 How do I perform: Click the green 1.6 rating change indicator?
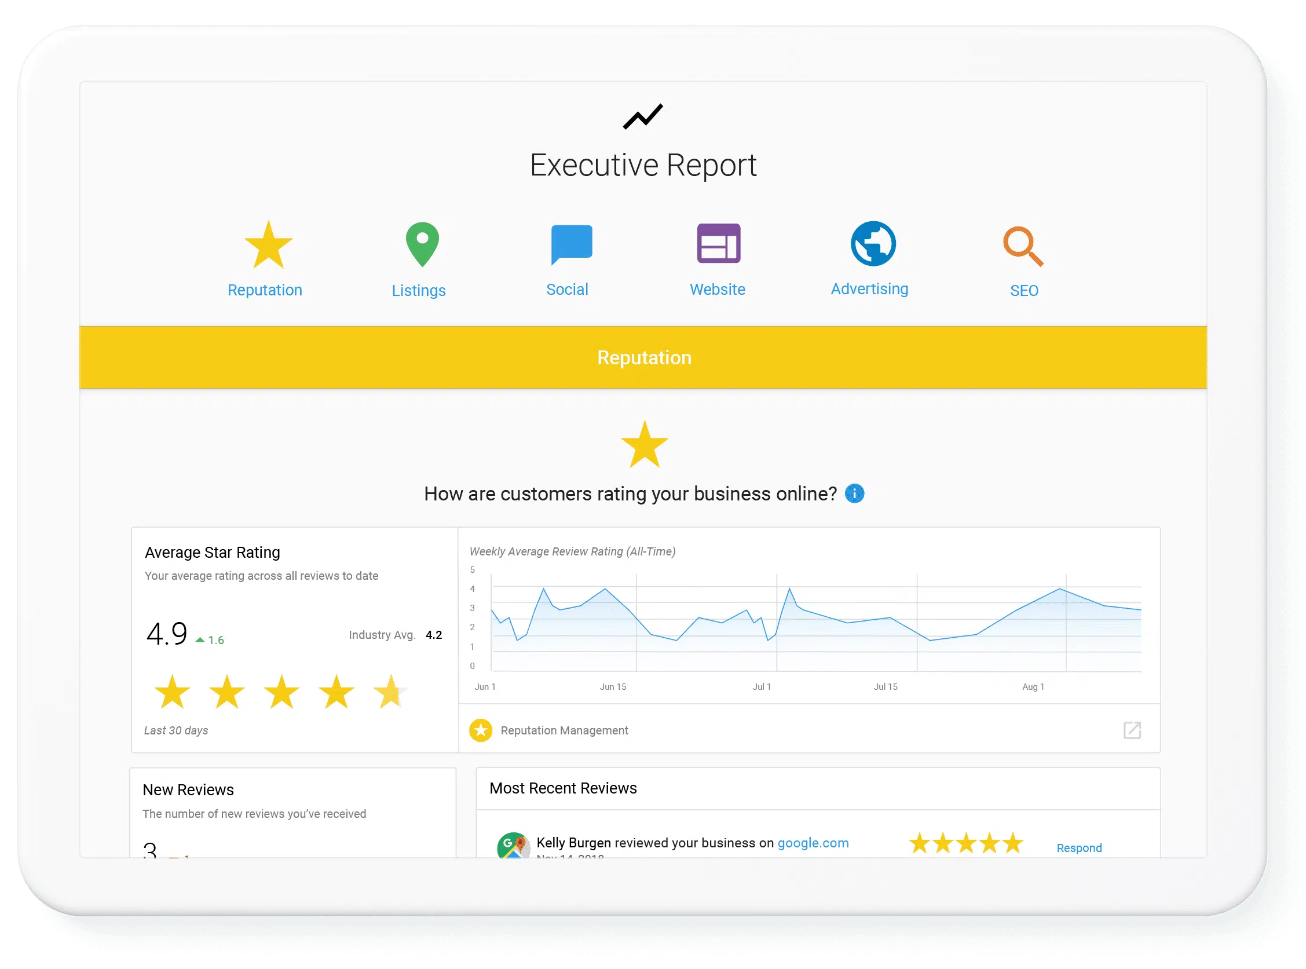(210, 641)
